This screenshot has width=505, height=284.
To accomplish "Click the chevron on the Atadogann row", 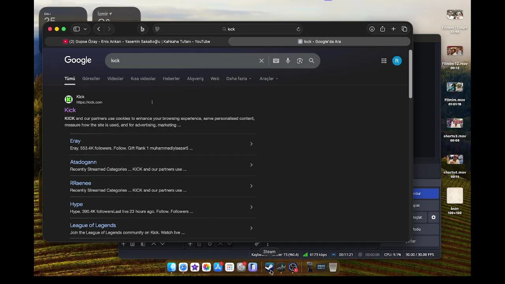I will [x=251, y=165].
